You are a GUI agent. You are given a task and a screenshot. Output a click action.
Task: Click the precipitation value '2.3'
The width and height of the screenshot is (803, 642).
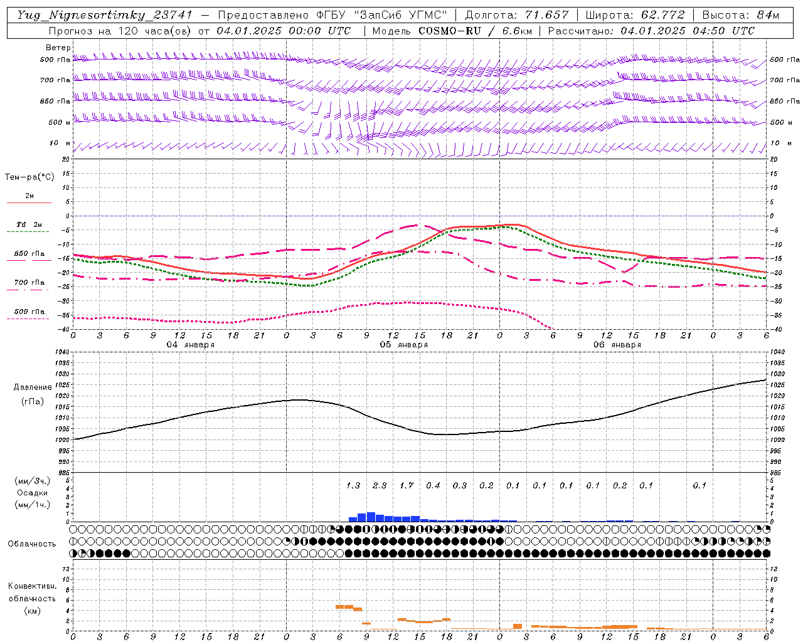[x=380, y=485]
